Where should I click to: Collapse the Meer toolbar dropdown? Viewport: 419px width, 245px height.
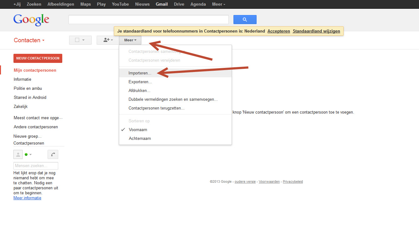(x=130, y=40)
